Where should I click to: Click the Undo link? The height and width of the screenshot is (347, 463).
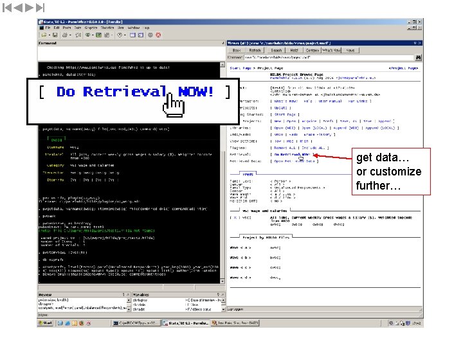coord(278,134)
